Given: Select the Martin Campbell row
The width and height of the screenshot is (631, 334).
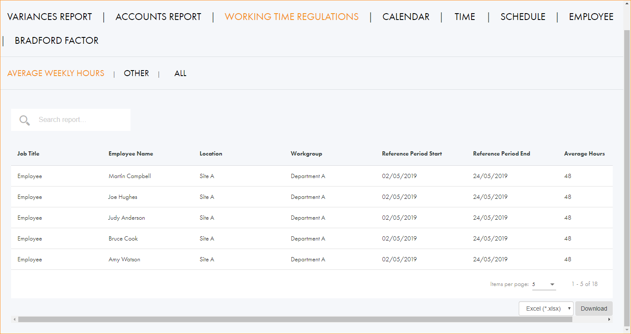Looking at the screenshot, I should click(x=130, y=176).
